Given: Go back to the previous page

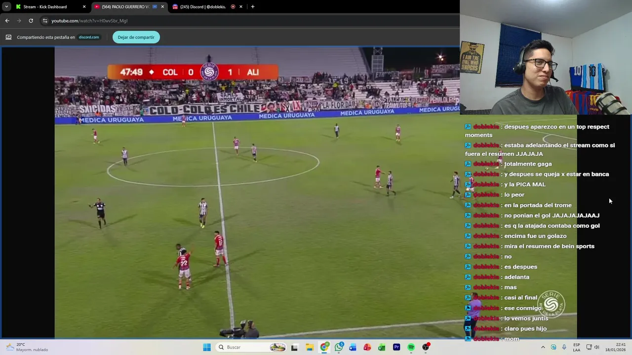Looking at the screenshot, I should 7,21.
